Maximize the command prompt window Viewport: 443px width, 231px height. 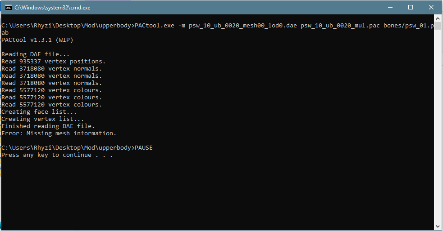click(x=411, y=7)
